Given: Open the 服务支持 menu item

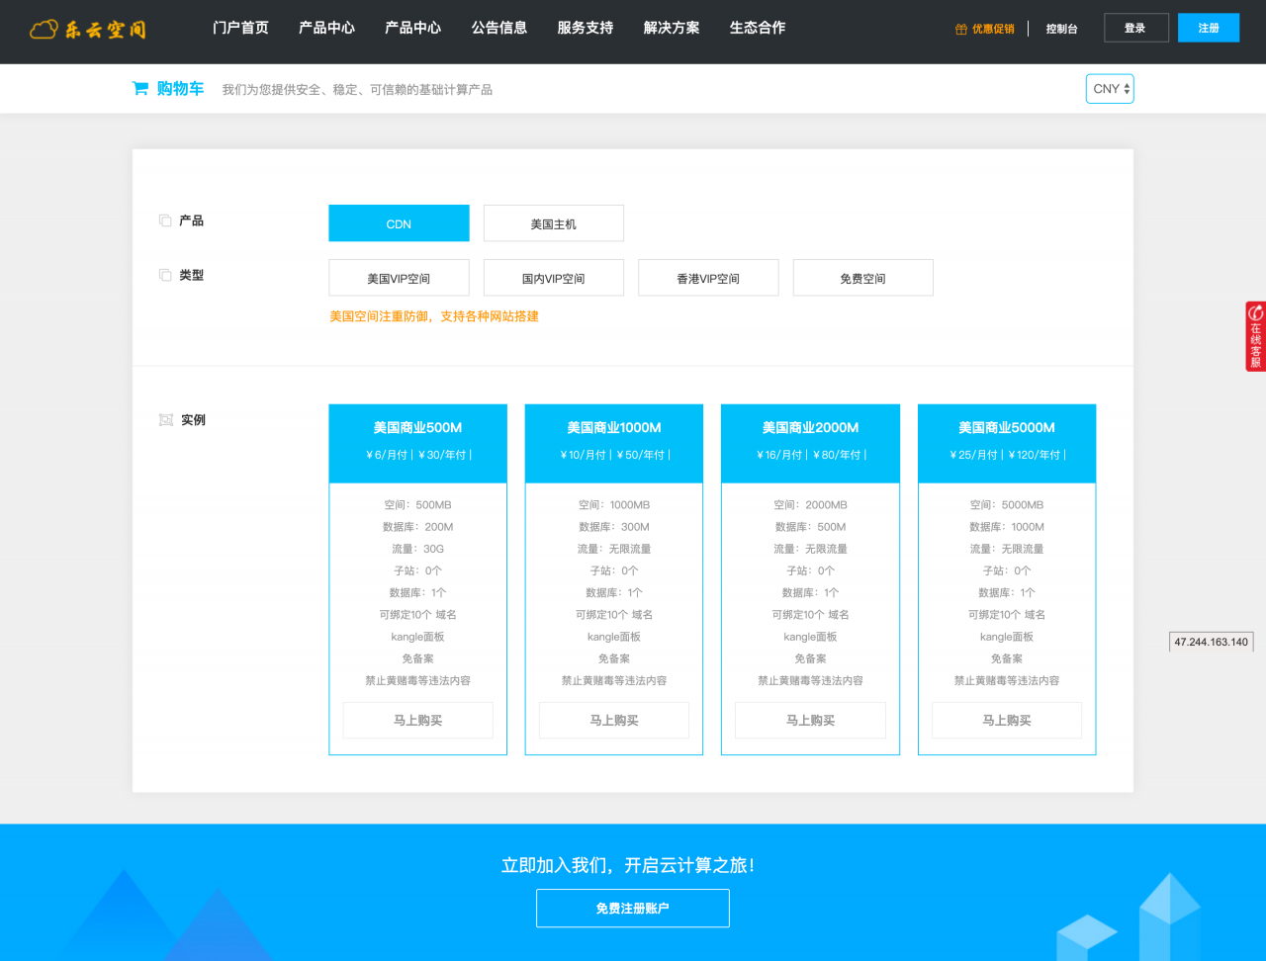Looking at the screenshot, I should [584, 29].
